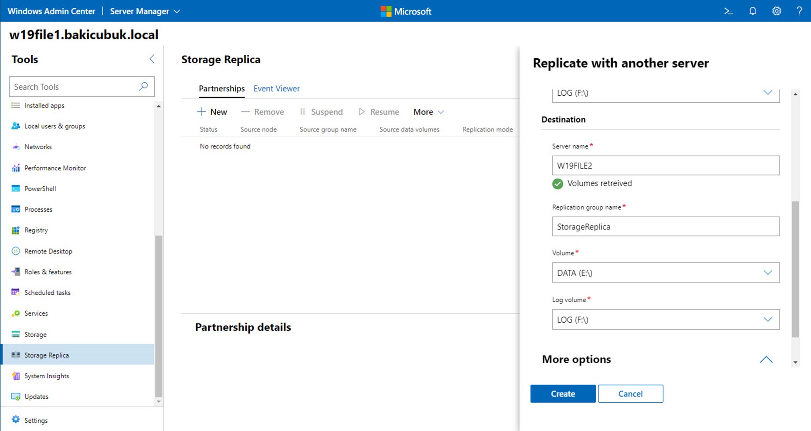Switch to the Partnerships tab

(221, 88)
